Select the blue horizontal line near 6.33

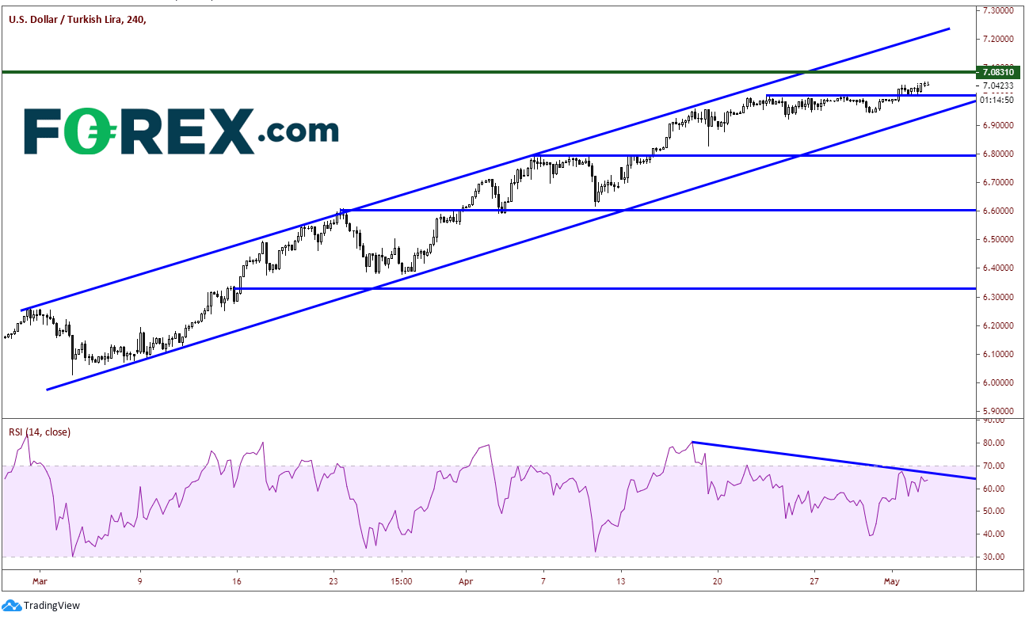(x=607, y=289)
